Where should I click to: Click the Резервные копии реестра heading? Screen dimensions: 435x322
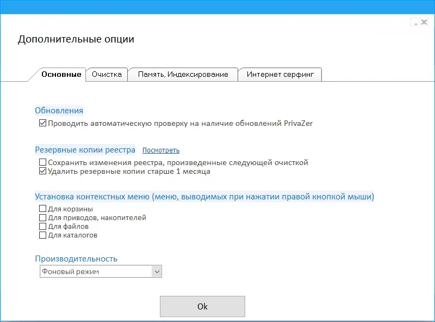[x=83, y=149]
